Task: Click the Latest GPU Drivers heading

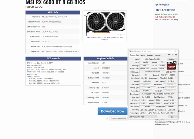Action: click(x=165, y=10)
